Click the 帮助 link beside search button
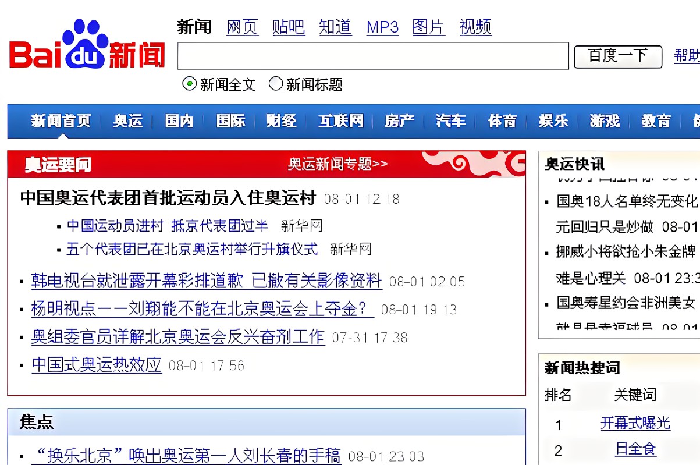 (x=687, y=56)
